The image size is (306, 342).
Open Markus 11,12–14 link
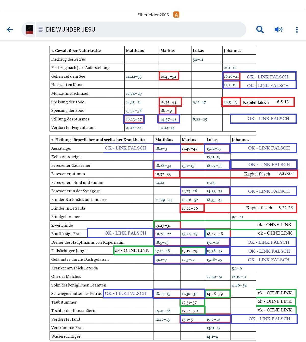167,128
